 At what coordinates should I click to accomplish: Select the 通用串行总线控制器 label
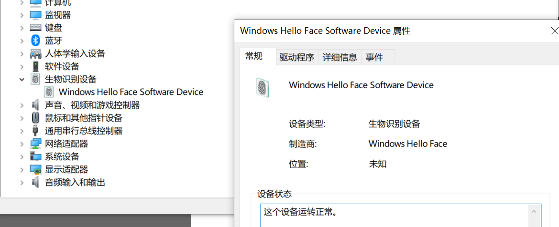[83, 130]
